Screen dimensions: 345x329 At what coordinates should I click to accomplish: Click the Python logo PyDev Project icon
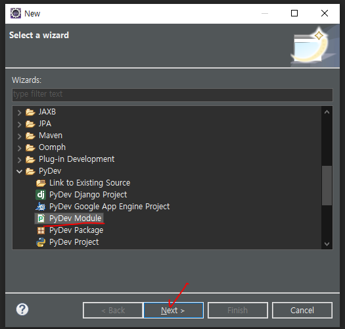coord(41,242)
